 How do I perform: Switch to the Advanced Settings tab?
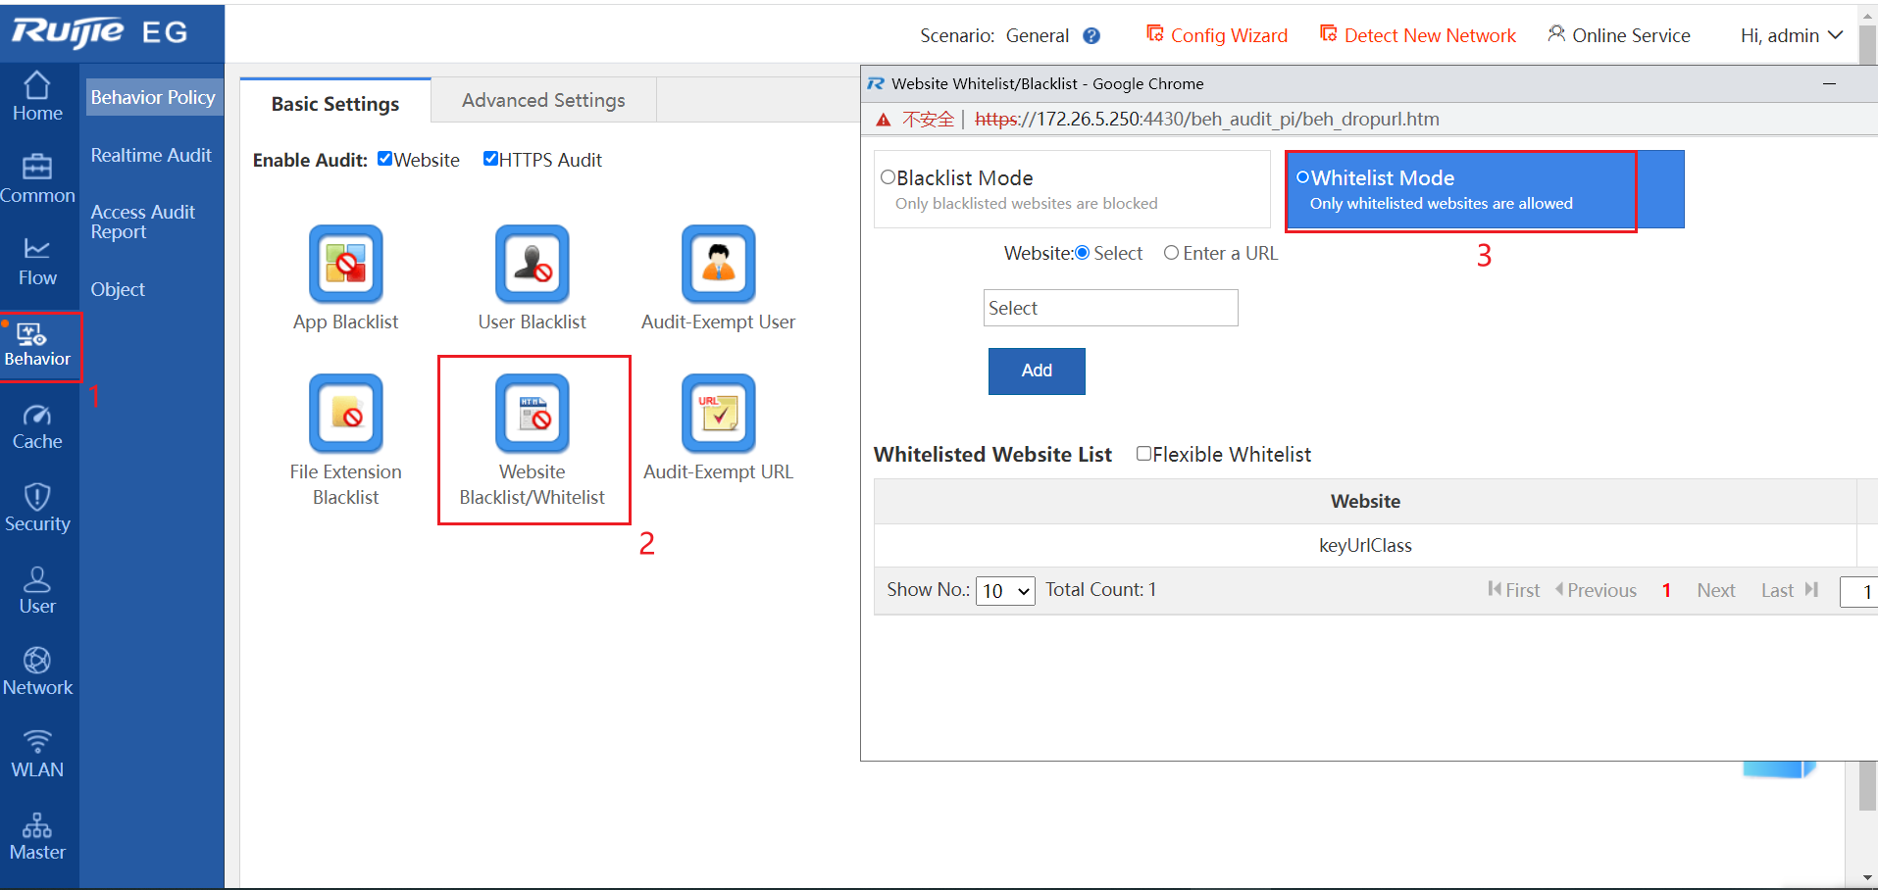543,100
